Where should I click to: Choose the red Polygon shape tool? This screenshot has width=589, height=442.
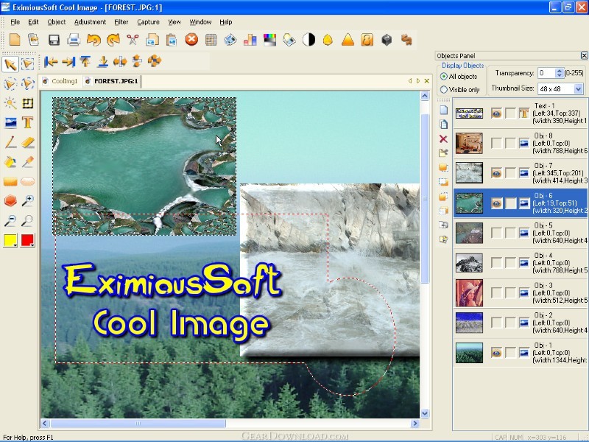pos(10,201)
